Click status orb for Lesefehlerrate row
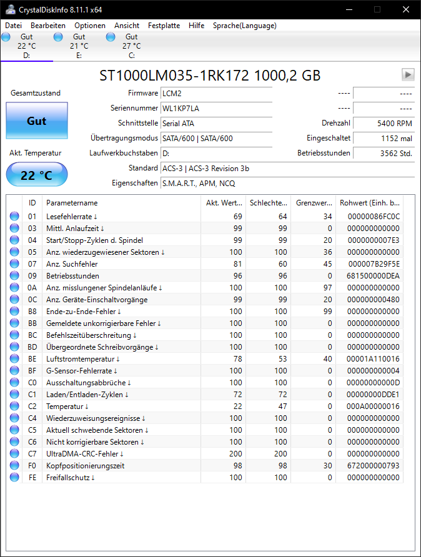 point(14,216)
